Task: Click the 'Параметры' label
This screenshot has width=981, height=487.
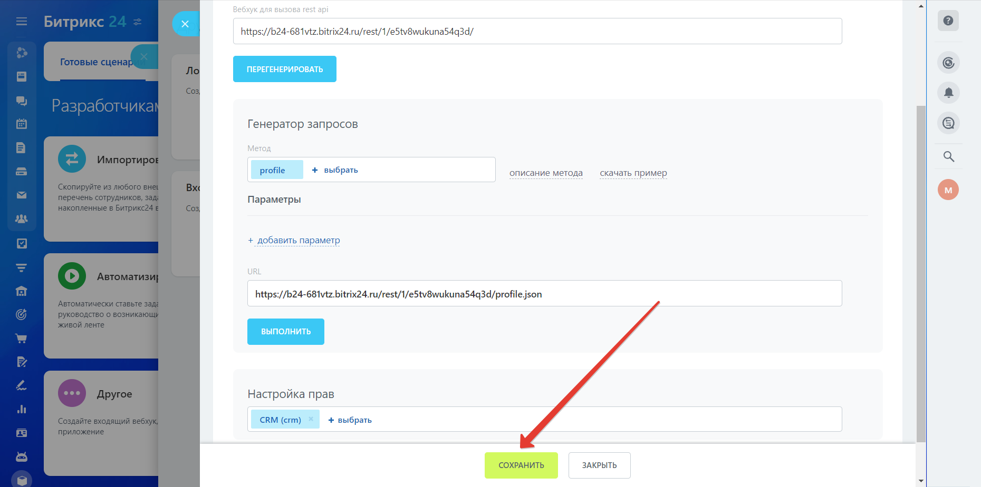Action: (x=274, y=200)
